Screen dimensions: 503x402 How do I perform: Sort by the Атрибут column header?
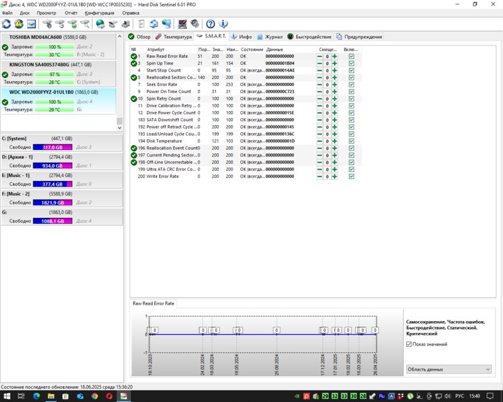point(171,50)
